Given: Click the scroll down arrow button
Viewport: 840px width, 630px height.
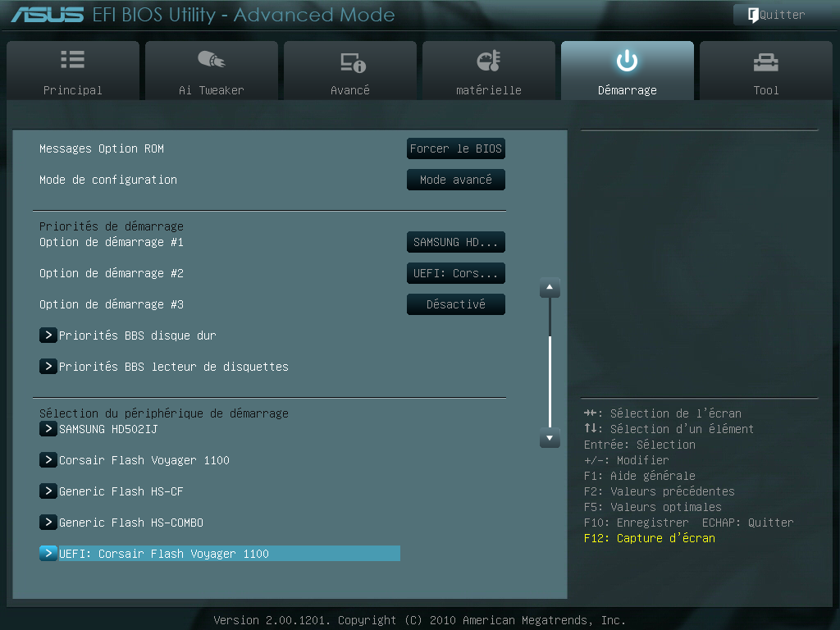Looking at the screenshot, I should coord(550,439).
